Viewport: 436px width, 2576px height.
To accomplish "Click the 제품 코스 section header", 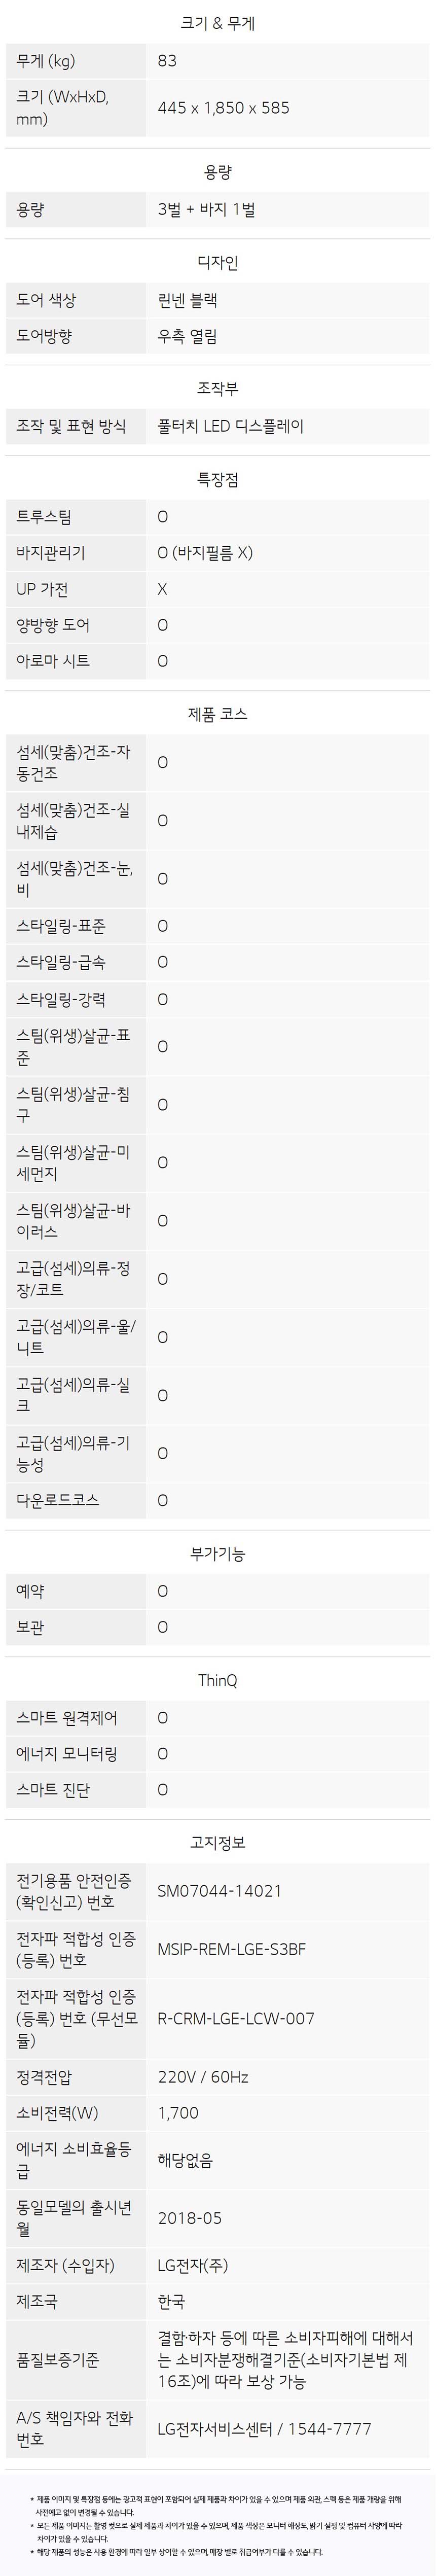I will click(217, 714).
